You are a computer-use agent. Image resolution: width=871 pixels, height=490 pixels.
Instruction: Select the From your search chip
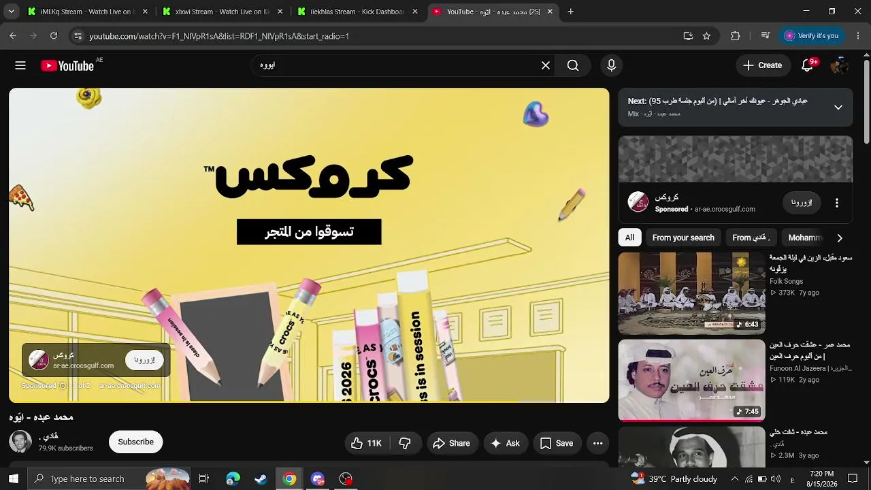683,238
